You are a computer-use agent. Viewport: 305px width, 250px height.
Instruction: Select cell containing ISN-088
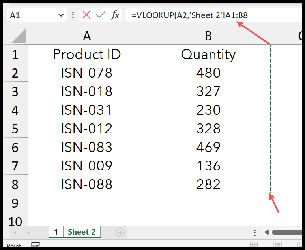coord(87,184)
